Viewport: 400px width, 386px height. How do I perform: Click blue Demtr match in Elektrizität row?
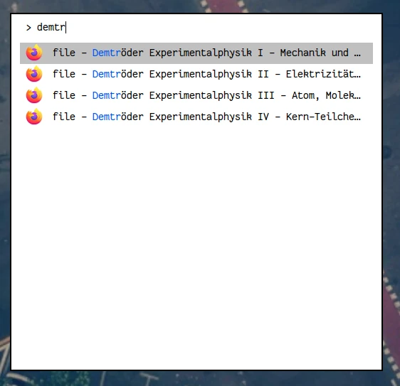click(106, 74)
